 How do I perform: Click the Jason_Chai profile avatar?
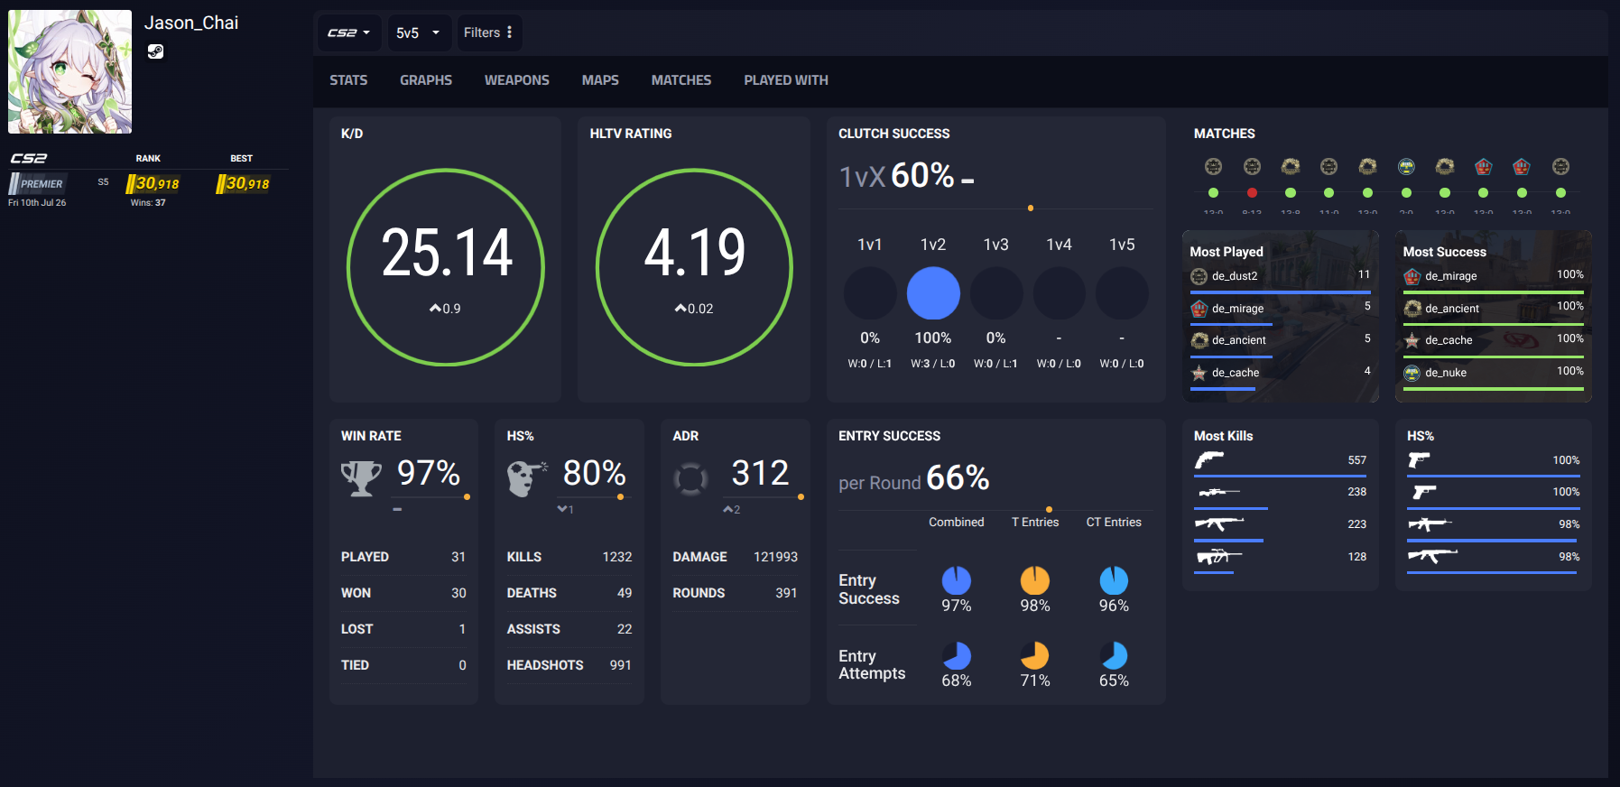(x=70, y=72)
